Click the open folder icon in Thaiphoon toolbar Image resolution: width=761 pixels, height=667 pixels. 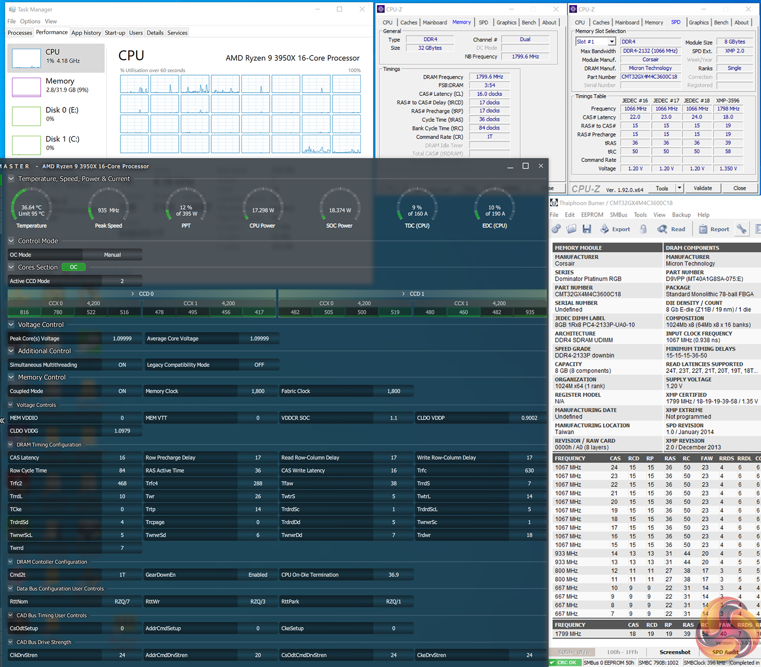(x=572, y=229)
